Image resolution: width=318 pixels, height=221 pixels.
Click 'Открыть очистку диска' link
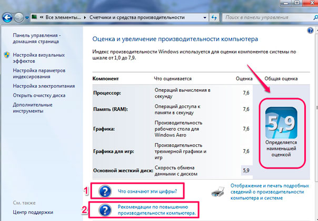39,96
